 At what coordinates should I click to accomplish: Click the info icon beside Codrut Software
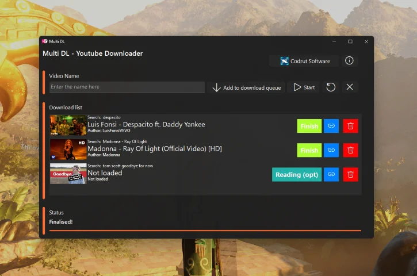[349, 61]
